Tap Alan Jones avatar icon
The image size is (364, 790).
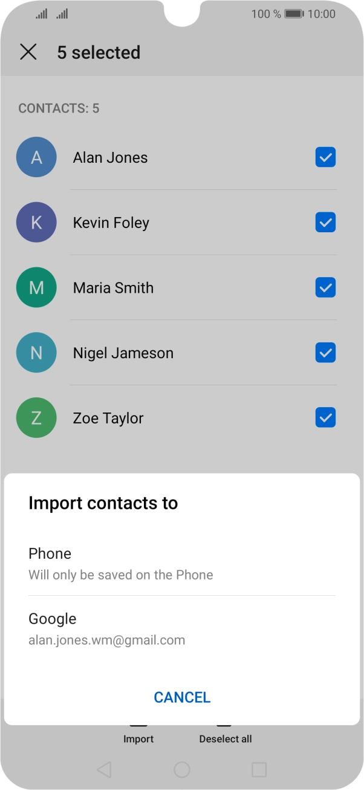click(36, 157)
